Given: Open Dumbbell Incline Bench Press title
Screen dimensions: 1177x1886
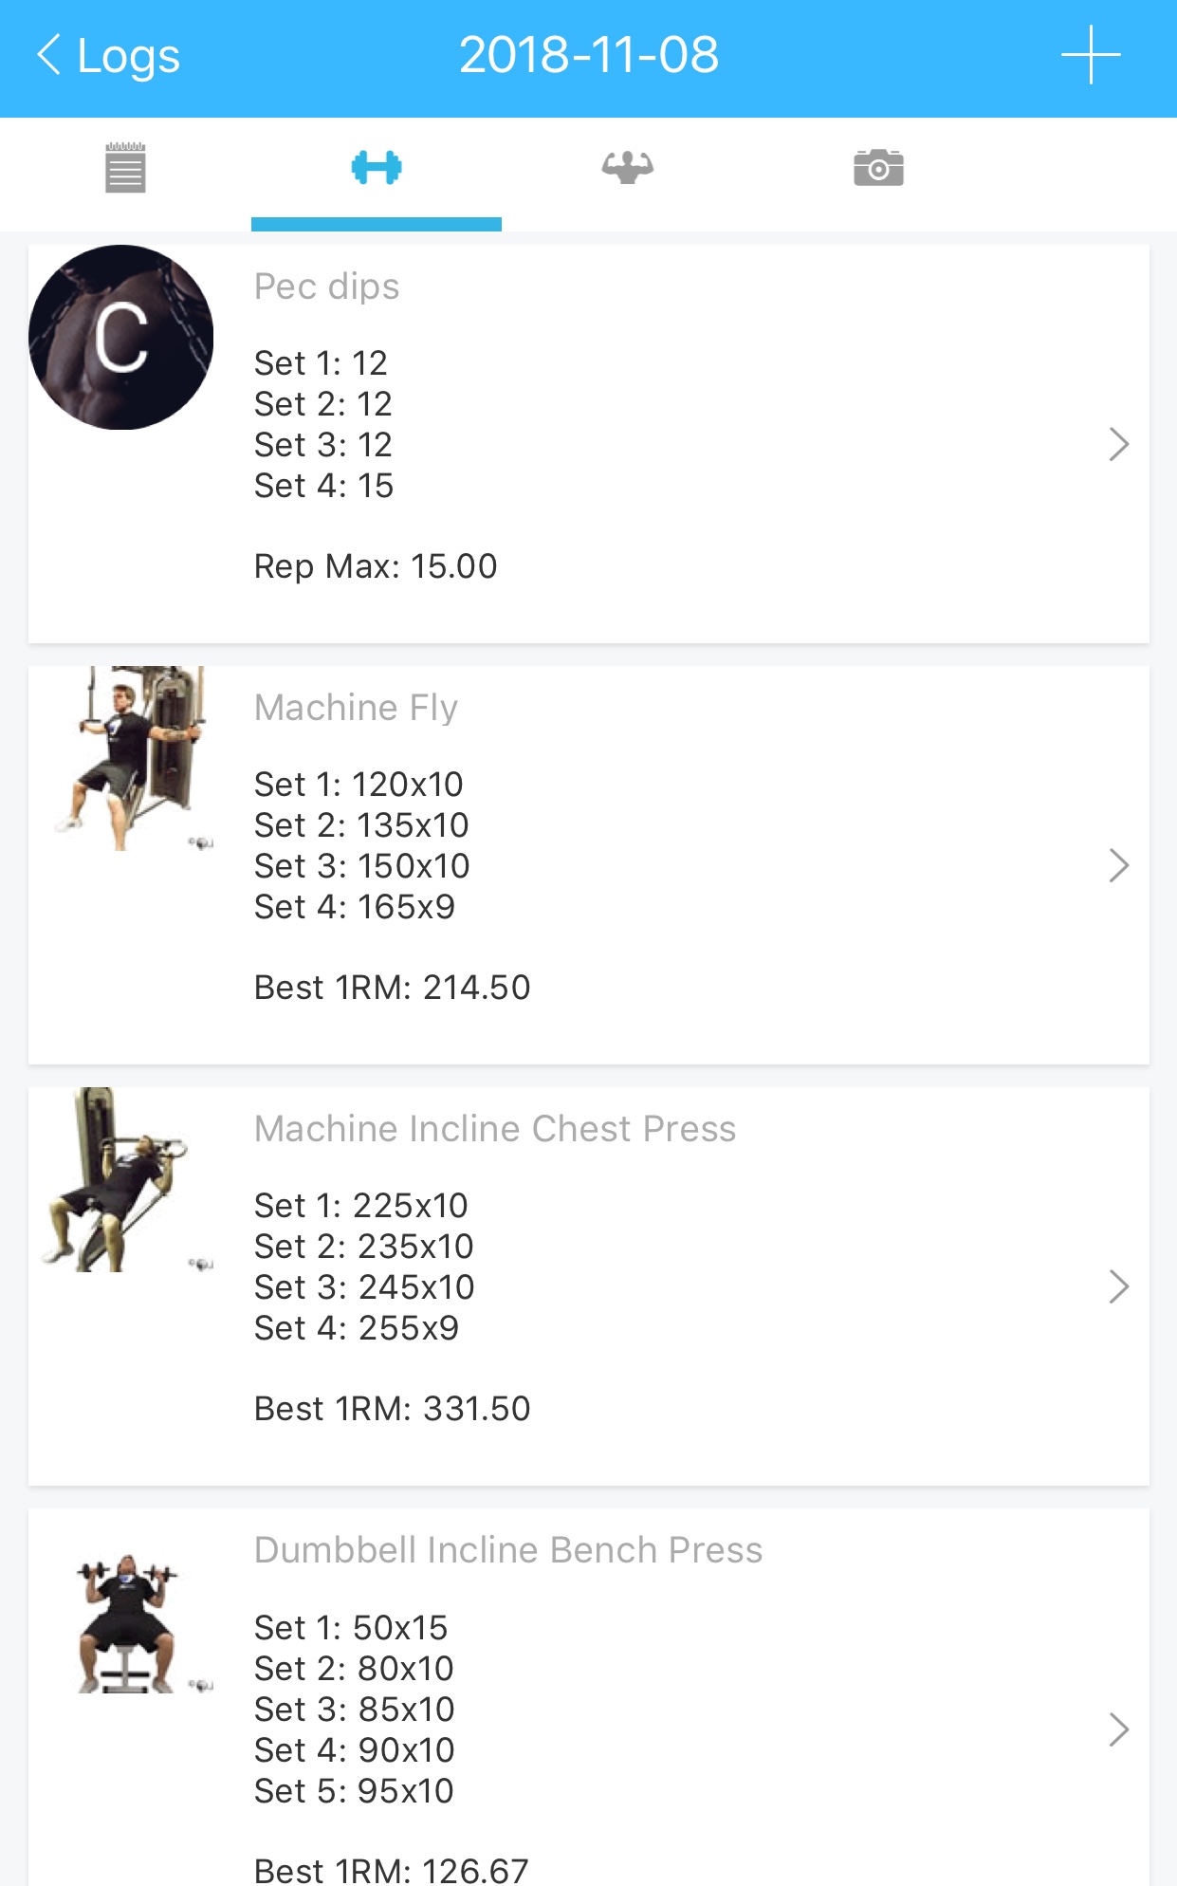Looking at the screenshot, I should coord(507,1550).
